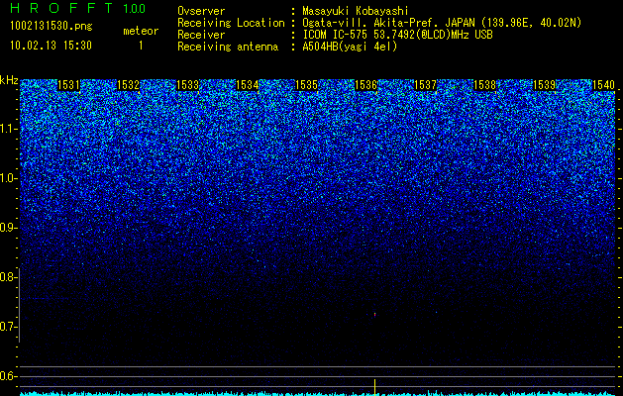Click the HROFFT 1.0.0 title text
The height and width of the screenshot is (396, 623).
78,8
